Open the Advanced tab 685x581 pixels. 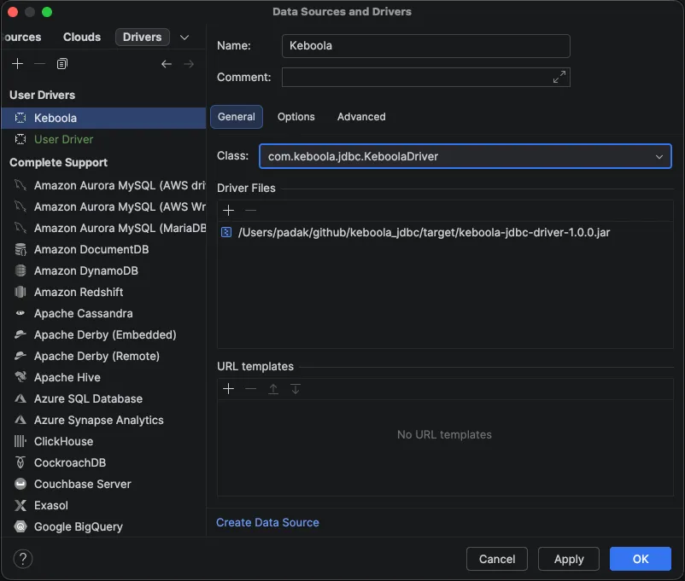pos(361,117)
